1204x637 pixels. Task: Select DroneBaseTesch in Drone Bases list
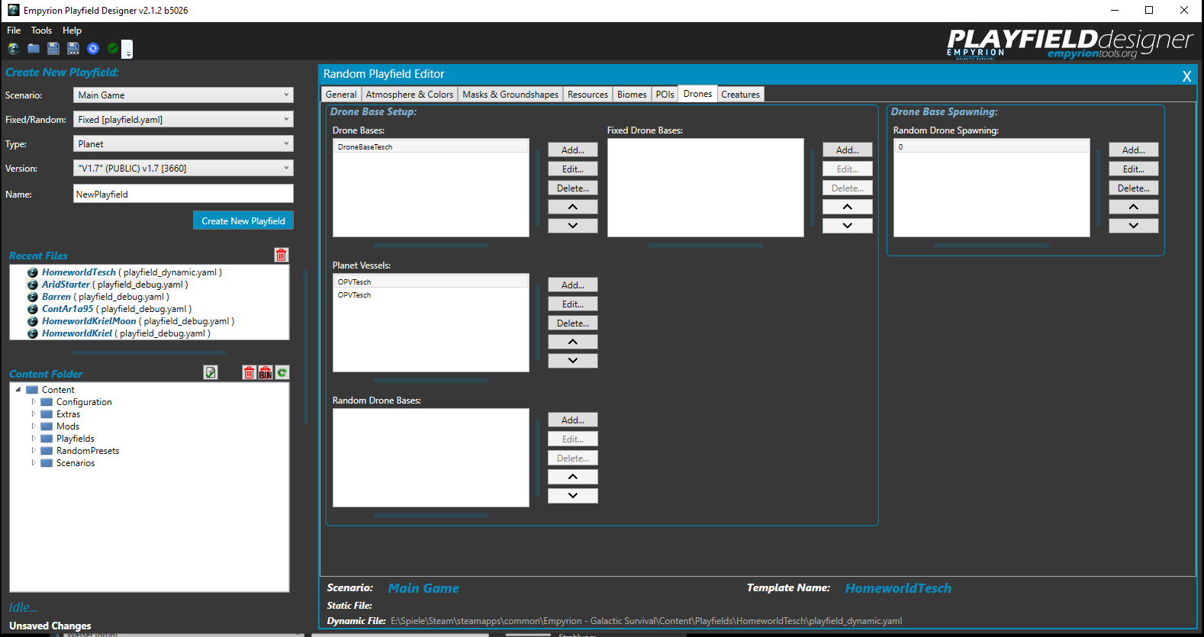click(431, 147)
